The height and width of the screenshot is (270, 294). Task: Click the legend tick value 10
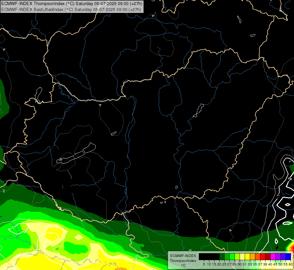[209, 264]
